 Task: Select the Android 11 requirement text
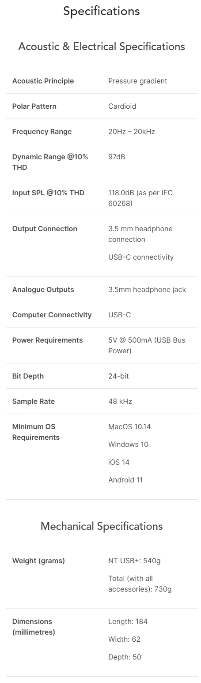click(x=125, y=480)
